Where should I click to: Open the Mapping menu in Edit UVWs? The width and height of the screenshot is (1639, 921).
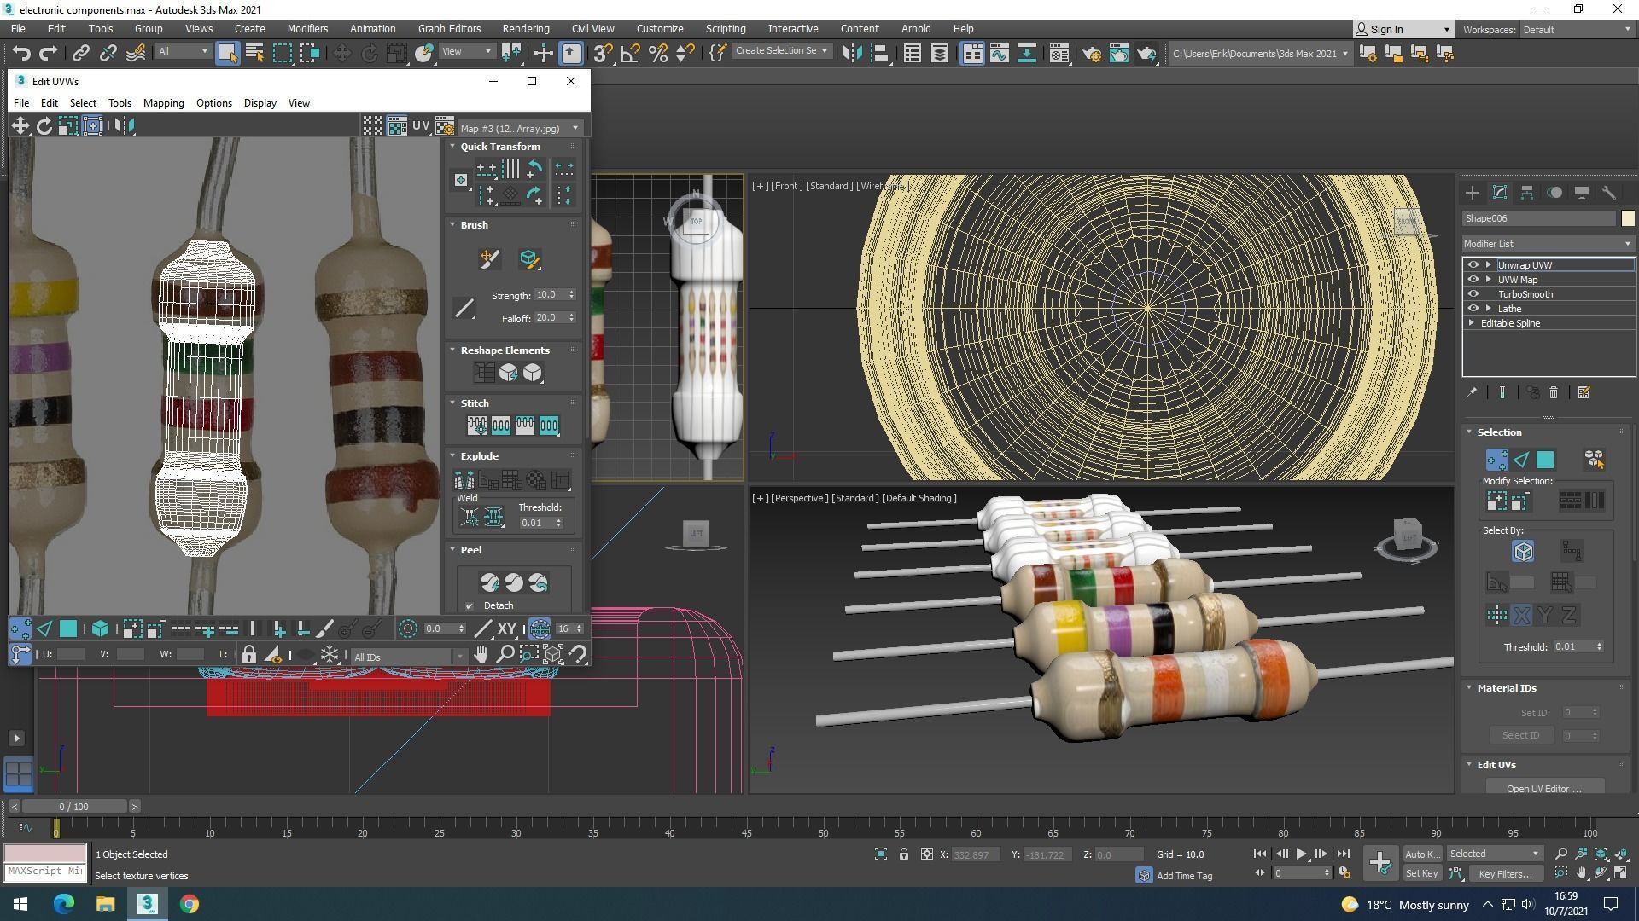click(163, 103)
